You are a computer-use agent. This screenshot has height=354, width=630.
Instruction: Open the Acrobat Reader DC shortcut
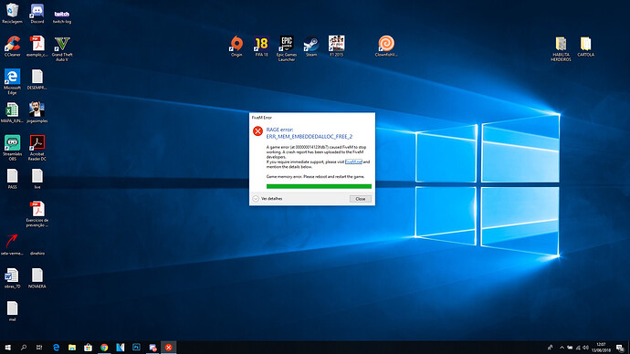pos(37,148)
